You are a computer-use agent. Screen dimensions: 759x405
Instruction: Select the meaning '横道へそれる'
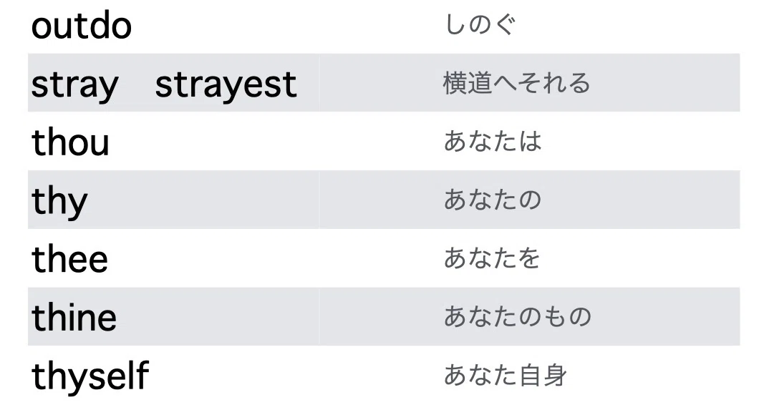pyautogui.click(x=516, y=83)
